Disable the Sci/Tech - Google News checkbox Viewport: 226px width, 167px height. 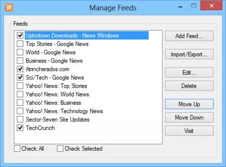click(x=20, y=77)
